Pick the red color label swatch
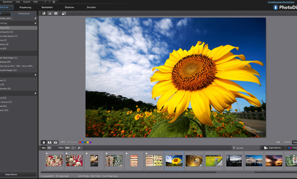The width and height of the screenshot is (297, 179). tap(80, 142)
